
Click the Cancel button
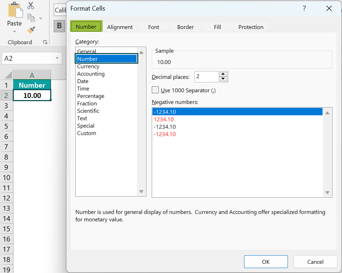coord(315,262)
